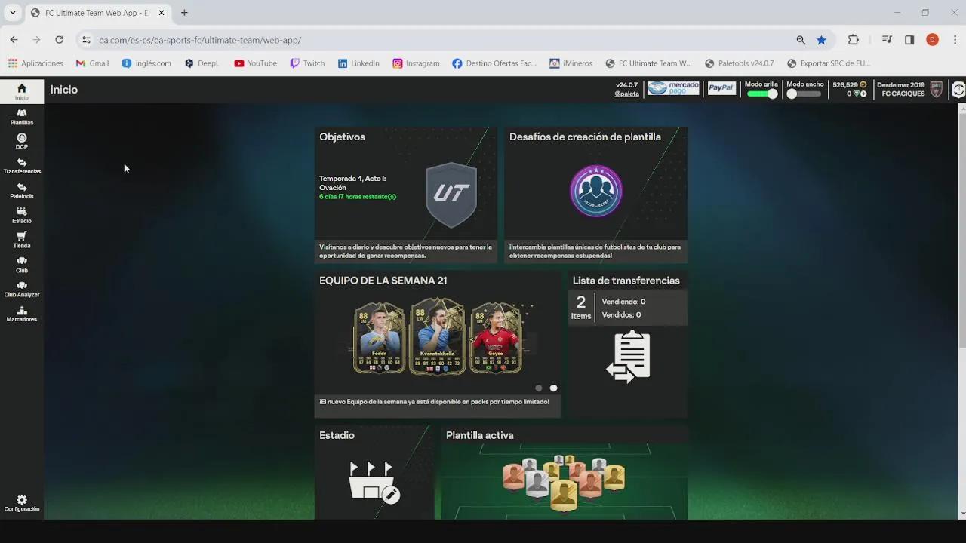966x543 pixels.
Task: Open Inicio home in the sidebar
Action: tap(21, 92)
